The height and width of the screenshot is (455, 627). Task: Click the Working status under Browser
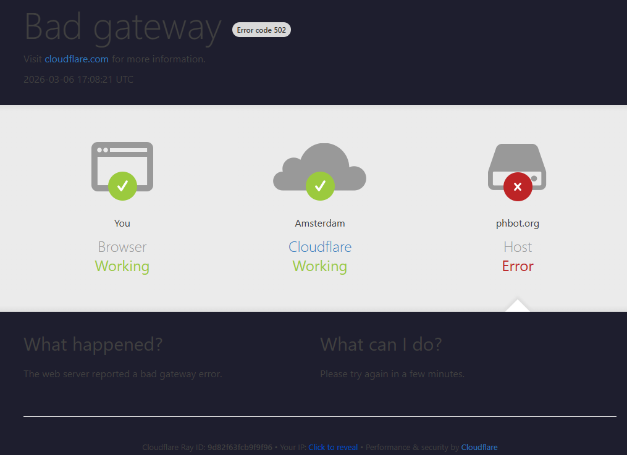coord(122,266)
